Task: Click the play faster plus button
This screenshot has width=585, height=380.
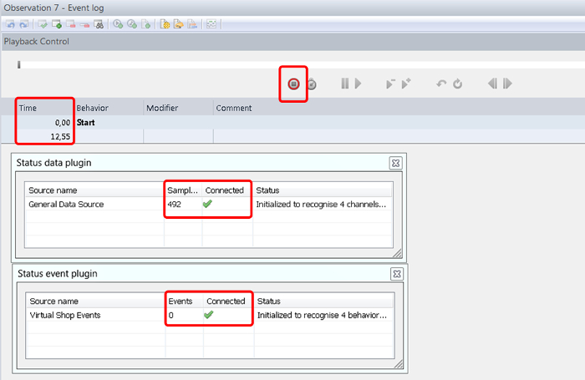Action: [x=406, y=84]
